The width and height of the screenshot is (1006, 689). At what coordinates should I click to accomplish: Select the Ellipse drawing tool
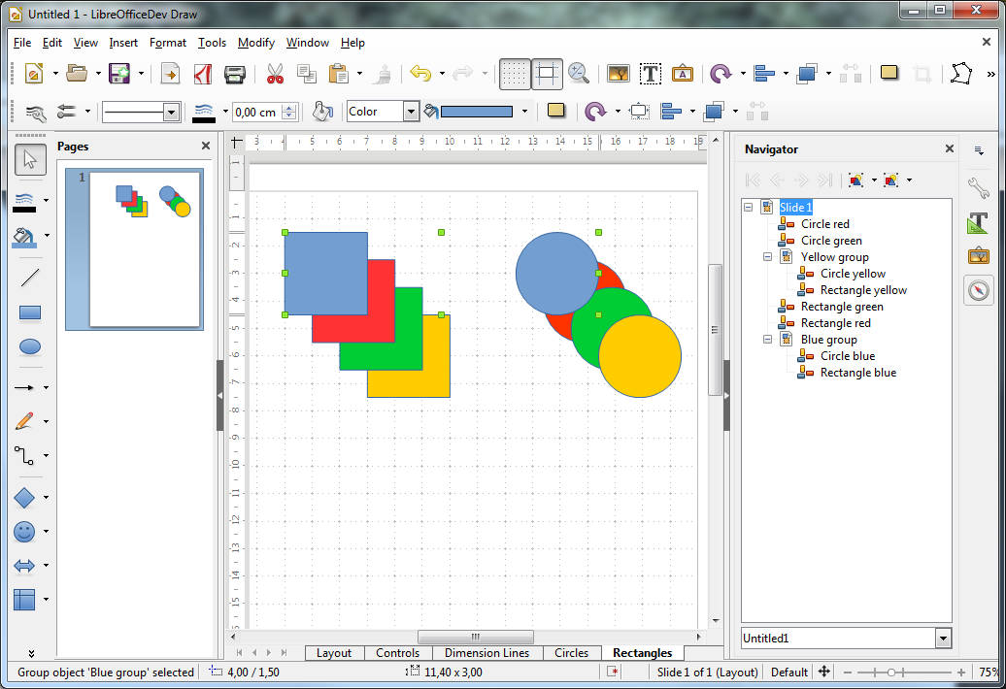click(x=30, y=346)
